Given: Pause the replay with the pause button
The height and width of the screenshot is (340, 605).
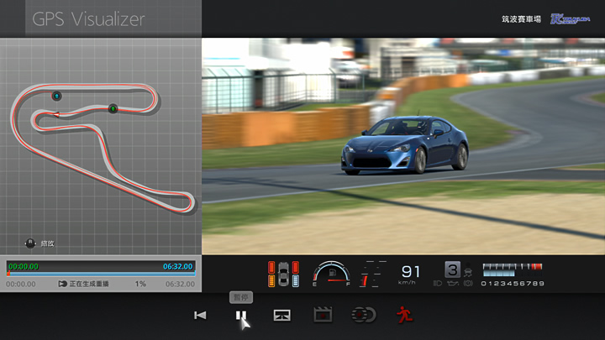Looking at the screenshot, I should 240,316.
